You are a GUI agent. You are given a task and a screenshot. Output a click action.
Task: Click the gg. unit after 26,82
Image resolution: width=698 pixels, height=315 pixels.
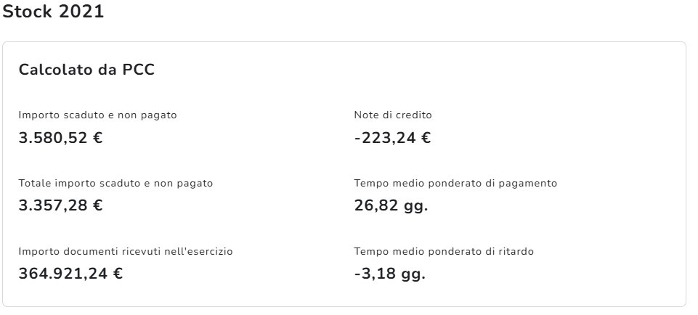pos(415,205)
